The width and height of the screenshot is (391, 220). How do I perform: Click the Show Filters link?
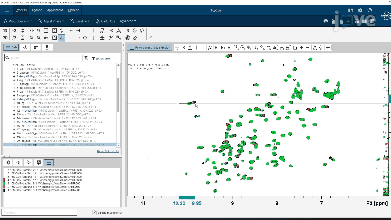103,59
